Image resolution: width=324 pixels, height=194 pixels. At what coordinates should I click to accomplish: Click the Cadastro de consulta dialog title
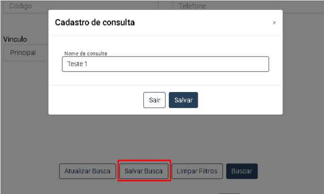95,23
